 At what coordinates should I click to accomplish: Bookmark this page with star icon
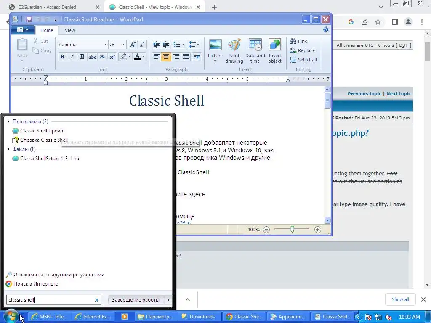pyautogui.click(x=378, y=22)
